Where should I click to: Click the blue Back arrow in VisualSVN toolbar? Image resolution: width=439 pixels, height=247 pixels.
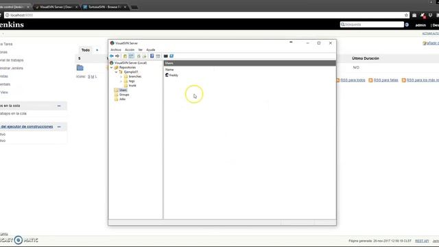[112, 56]
